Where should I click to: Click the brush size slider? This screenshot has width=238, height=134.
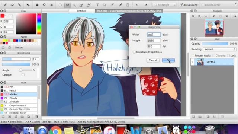[x=16, y=59]
